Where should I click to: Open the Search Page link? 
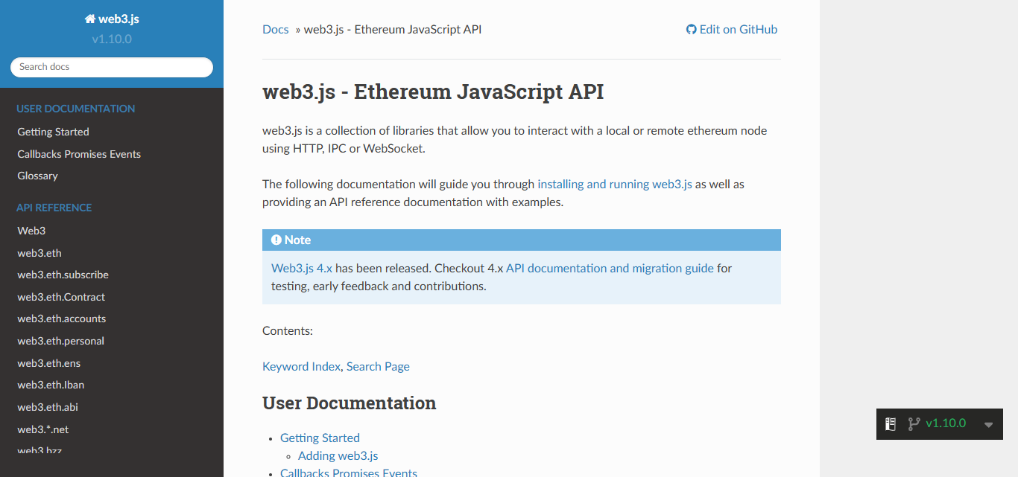pyautogui.click(x=378, y=366)
